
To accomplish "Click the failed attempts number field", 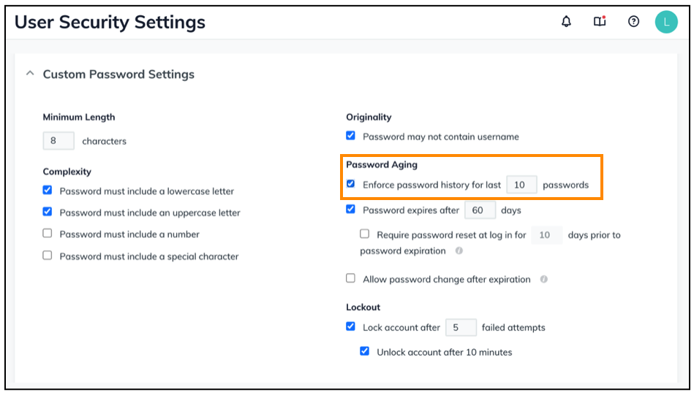I will tap(461, 327).
